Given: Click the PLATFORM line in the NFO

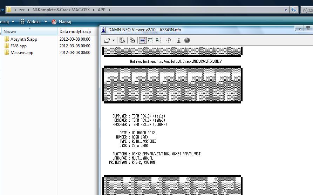Looking at the screenshot, I should [x=156, y=154].
